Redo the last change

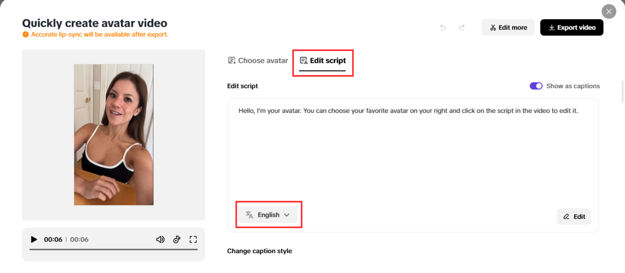coord(462,28)
